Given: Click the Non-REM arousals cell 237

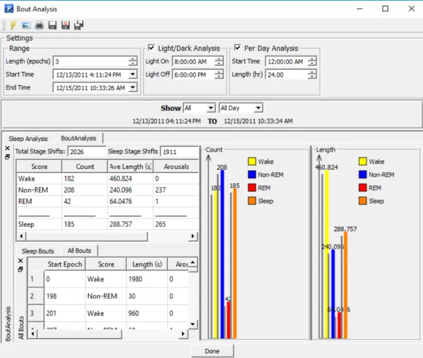Looking at the screenshot, I should click(176, 190).
